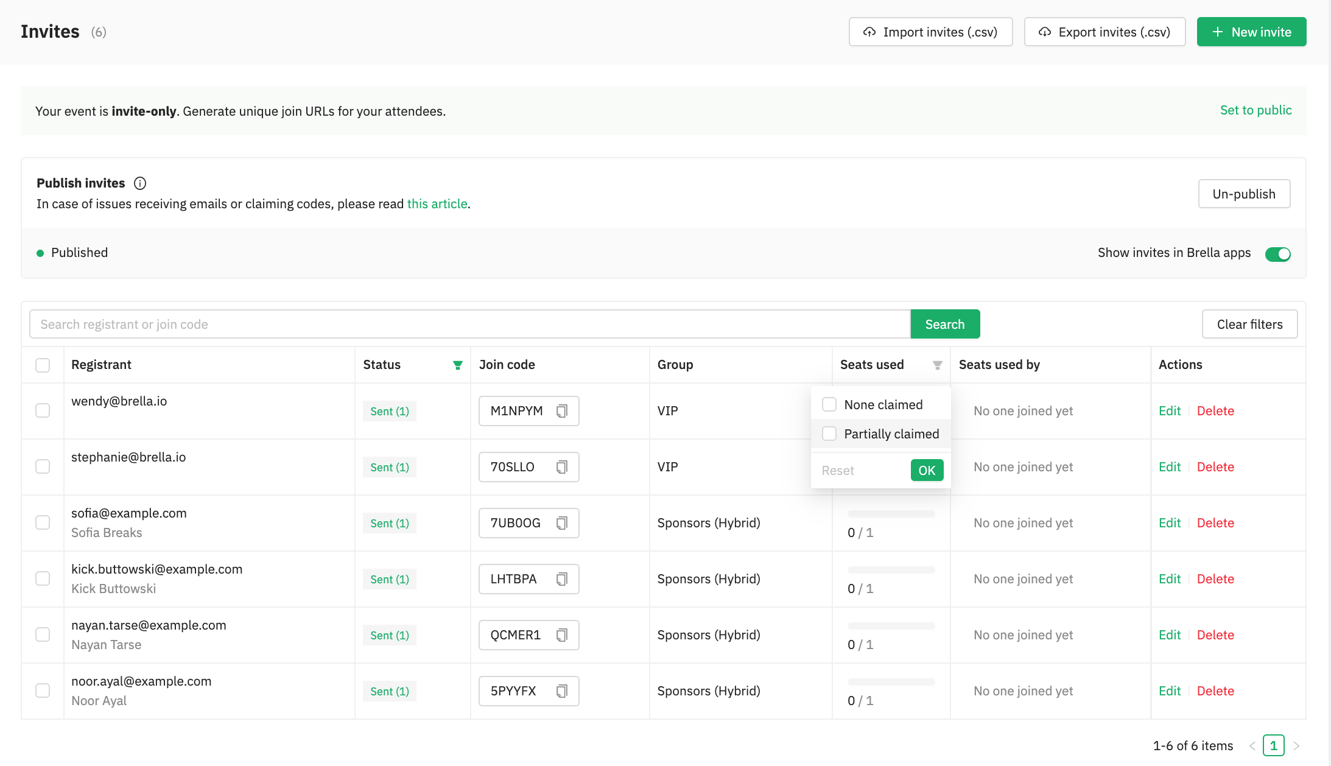Copy the QCMER1 join code
This screenshot has width=1331, height=766.
(x=562, y=635)
